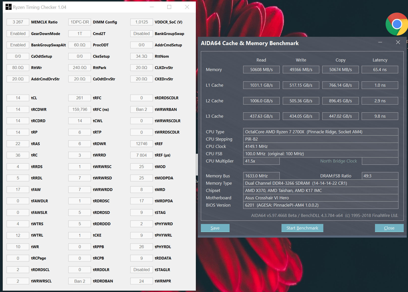Select the Memory Copy value 50674 MB/s
Screen dimensions: 408x292
click(340, 70)
